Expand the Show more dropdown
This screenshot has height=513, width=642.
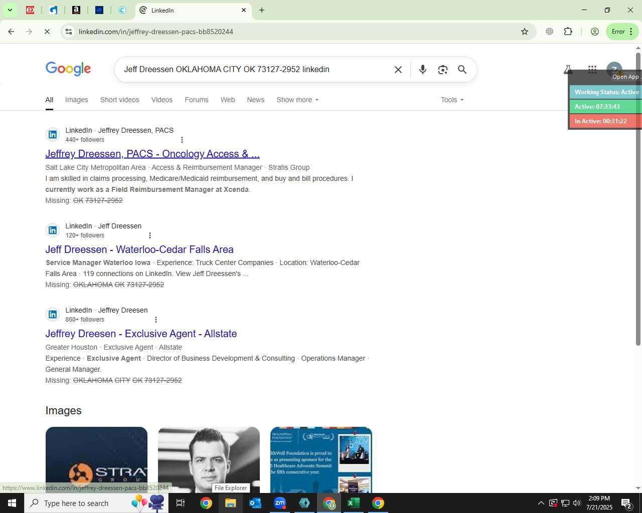[x=297, y=100]
